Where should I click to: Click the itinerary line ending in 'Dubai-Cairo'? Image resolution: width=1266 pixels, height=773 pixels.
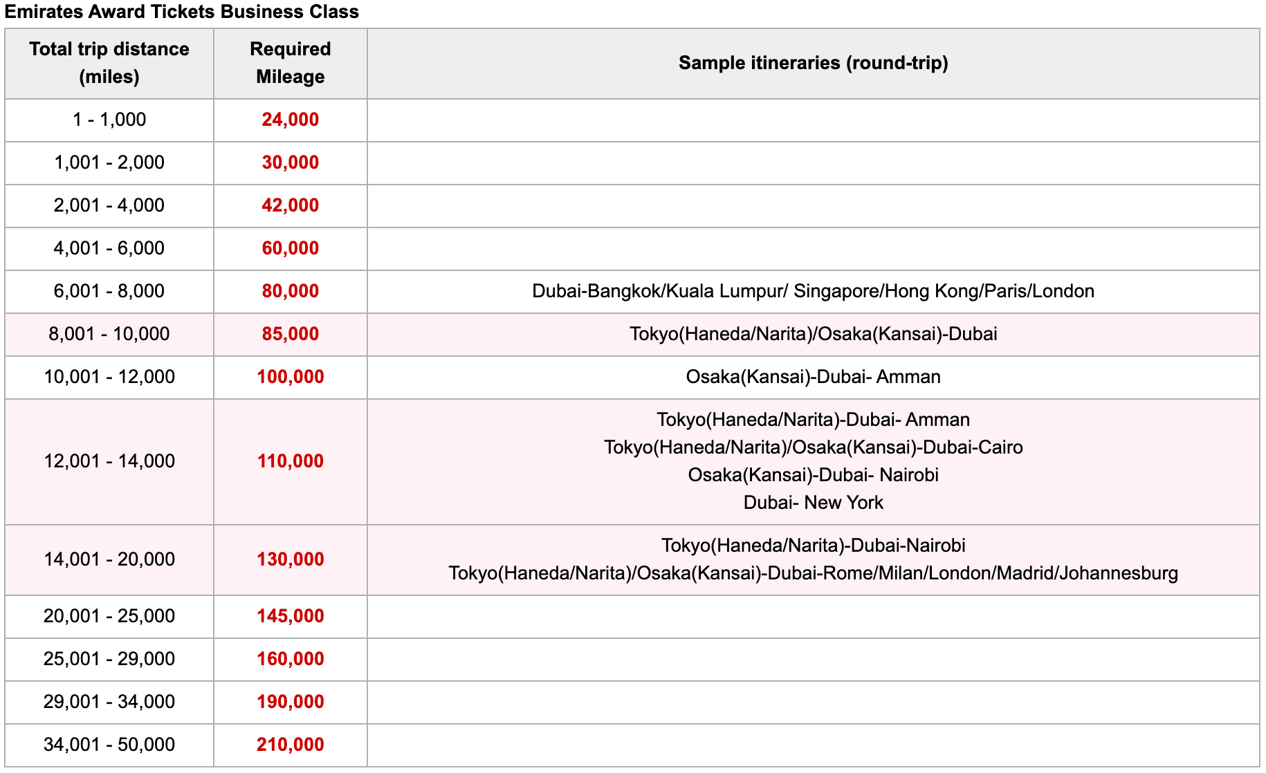(813, 447)
